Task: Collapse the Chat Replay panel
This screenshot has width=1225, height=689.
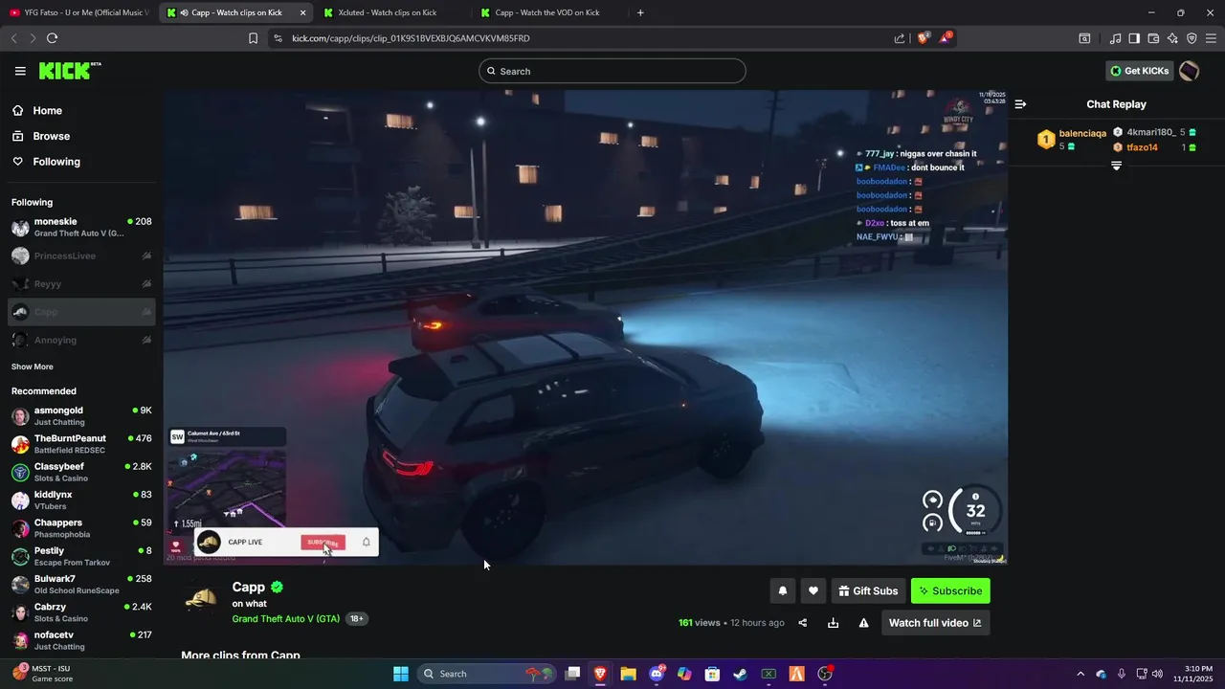Action: (x=1020, y=104)
